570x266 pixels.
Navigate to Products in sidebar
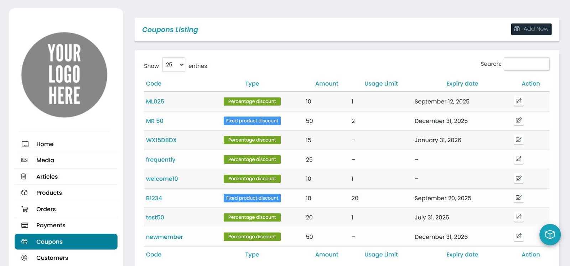(x=49, y=193)
